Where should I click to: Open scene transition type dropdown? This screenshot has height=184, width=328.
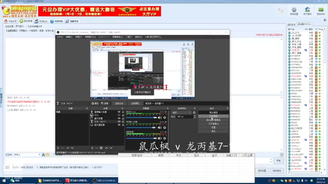181,113
